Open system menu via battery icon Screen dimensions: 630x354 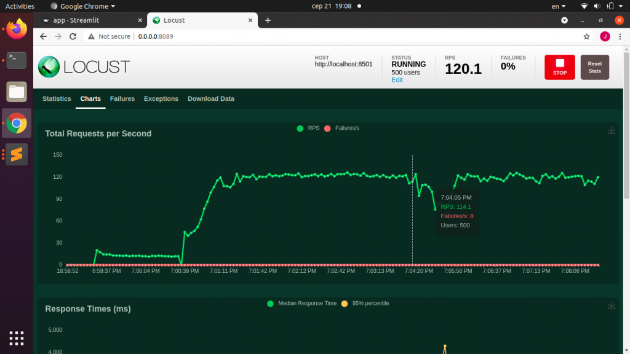pyautogui.click(x=610, y=6)
